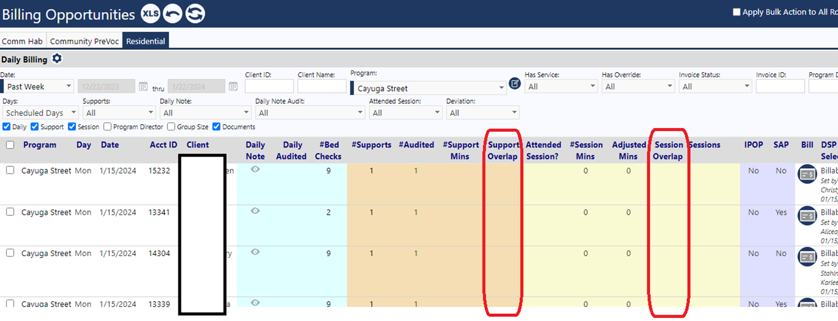
Task: Switch to the Community PreVoc tab
Action: click(x=84, y=41)
